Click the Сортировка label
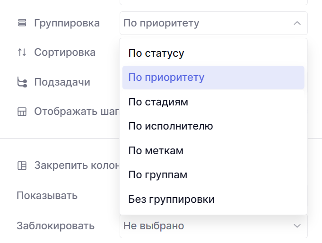This screenshot has height=243, width=322. coord(65,52)
